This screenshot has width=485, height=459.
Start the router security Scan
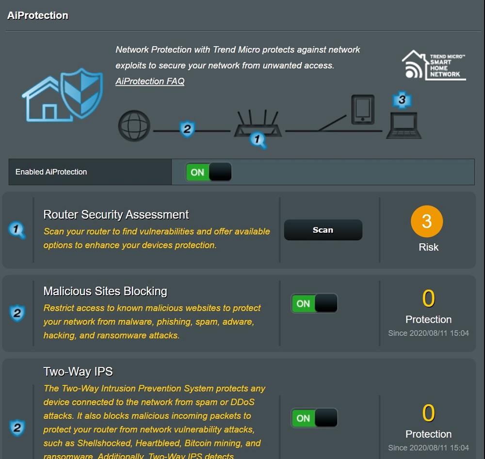[323, 230]
